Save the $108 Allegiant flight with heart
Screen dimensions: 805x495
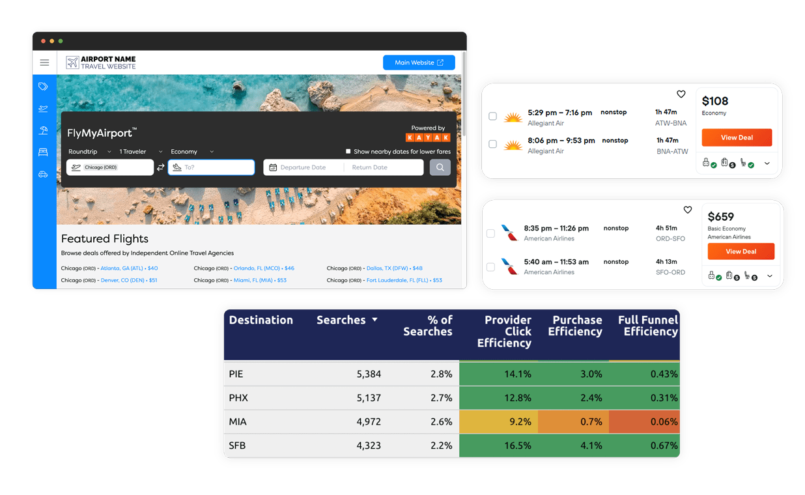point(681,94)
